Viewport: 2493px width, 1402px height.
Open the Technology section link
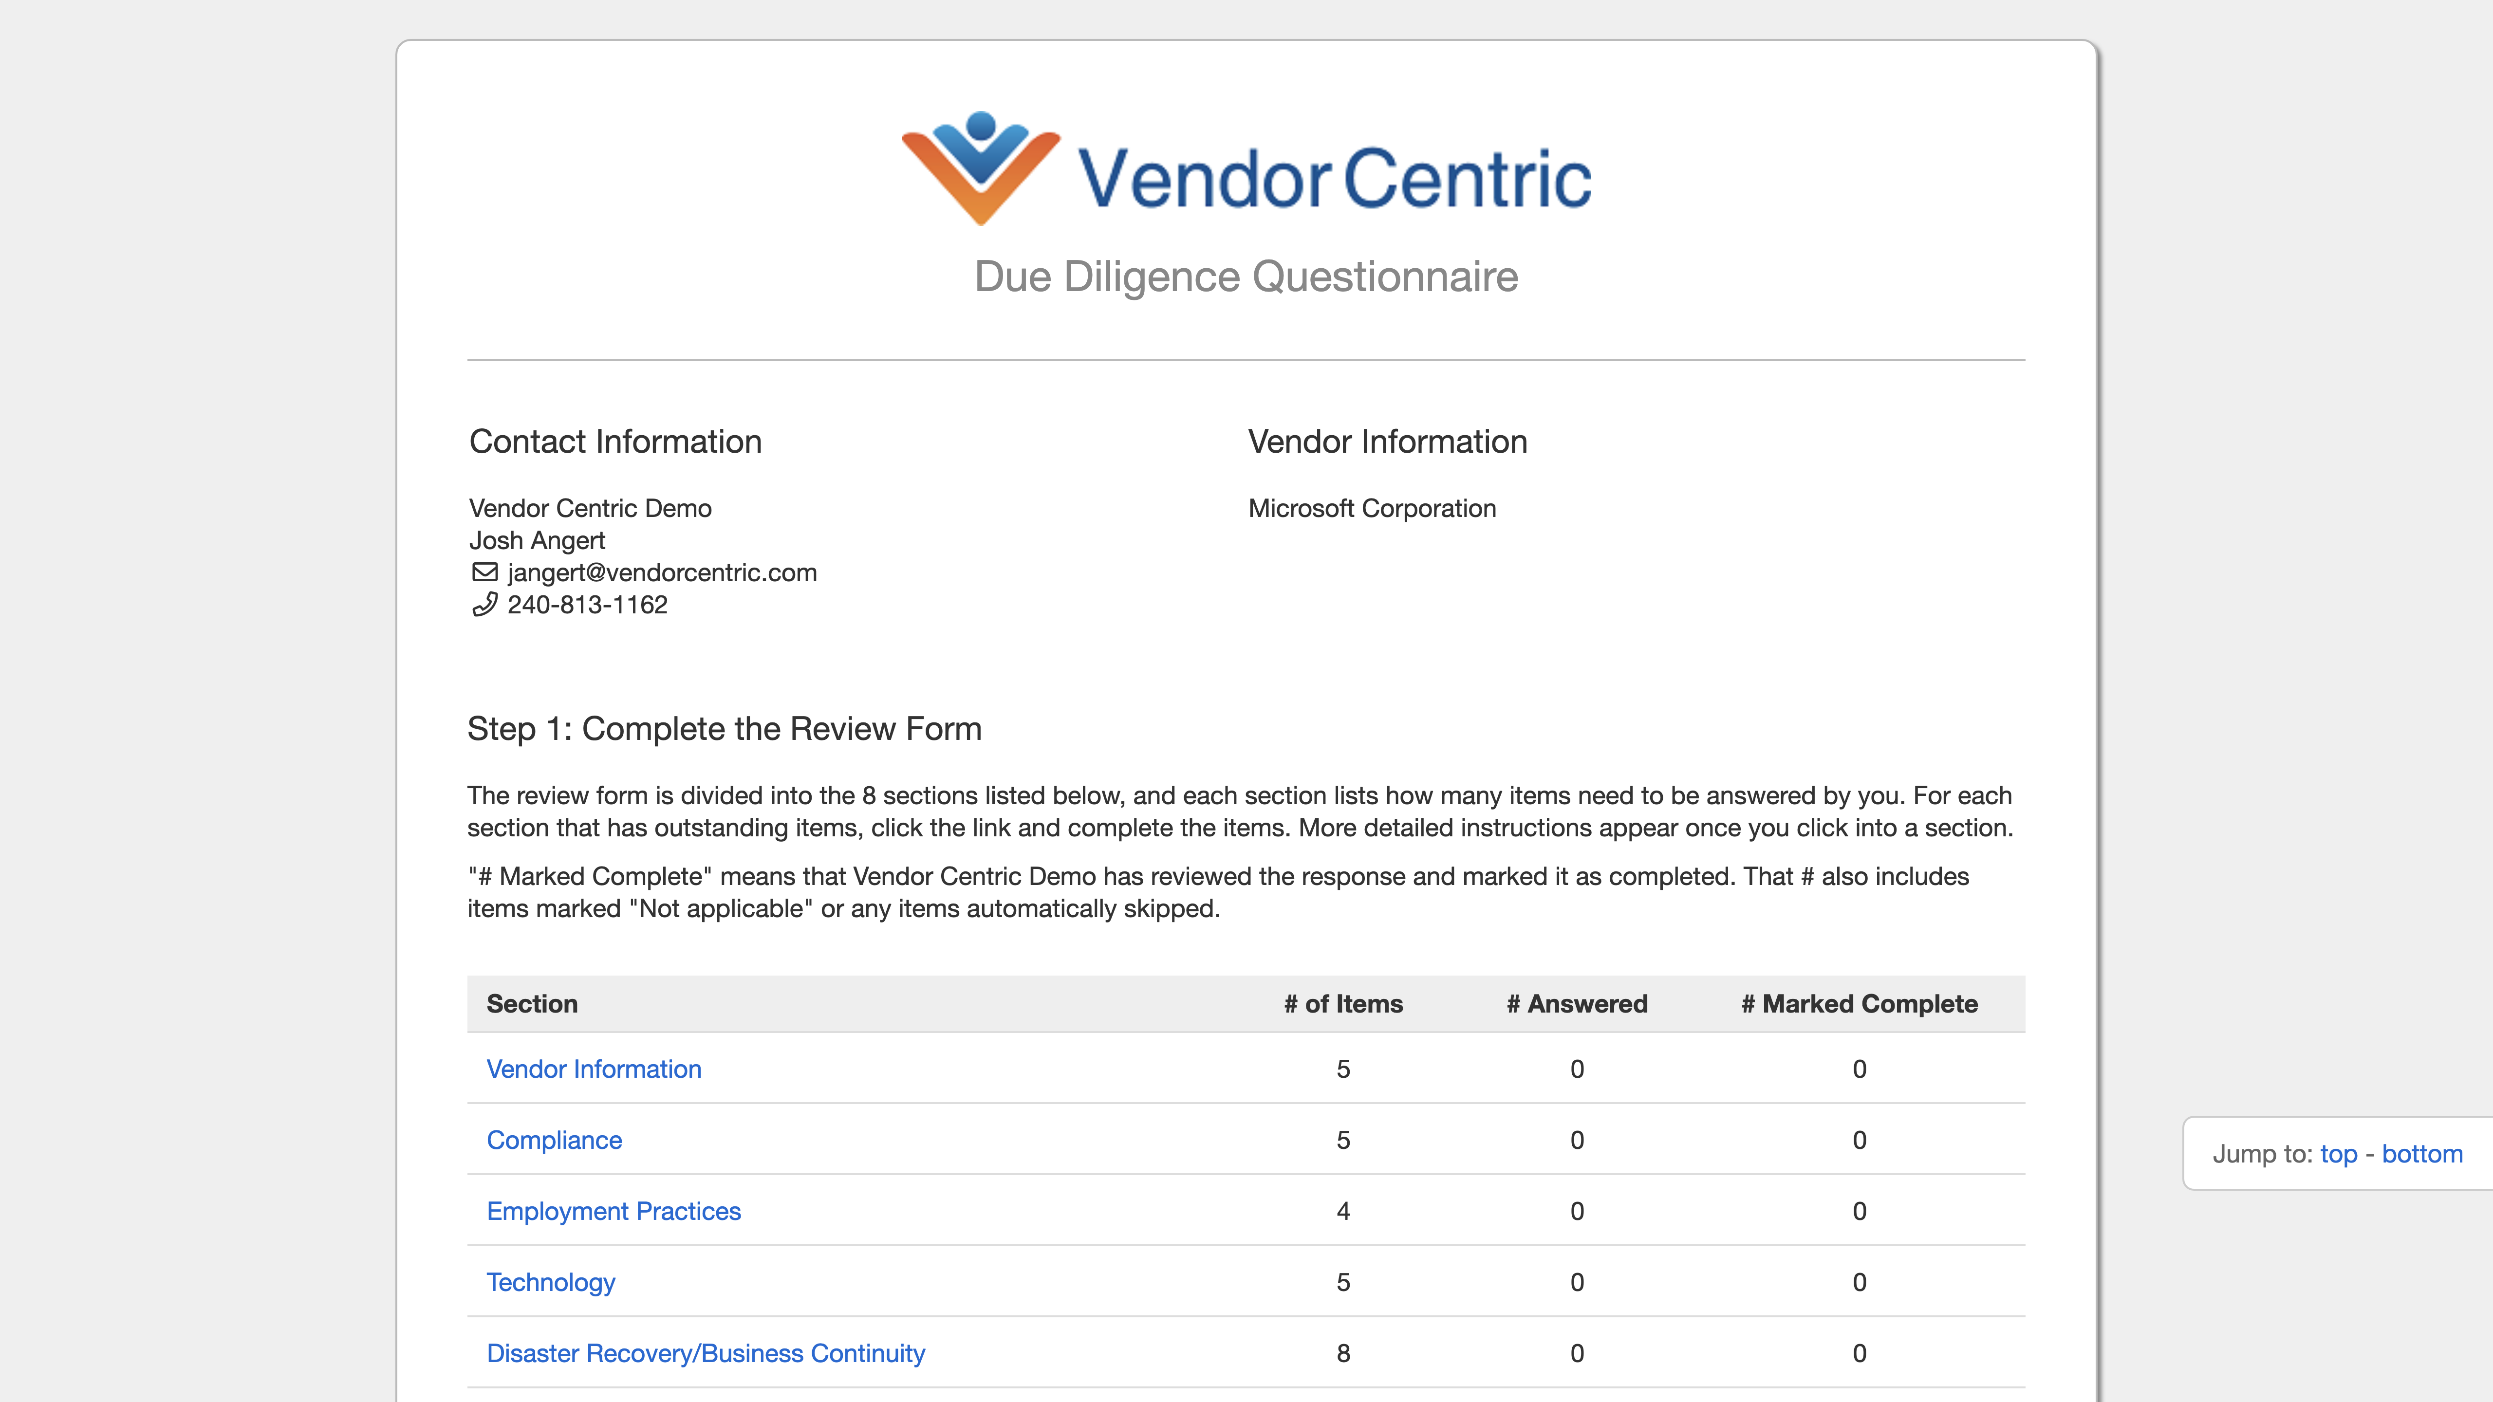click(551, 1282)
